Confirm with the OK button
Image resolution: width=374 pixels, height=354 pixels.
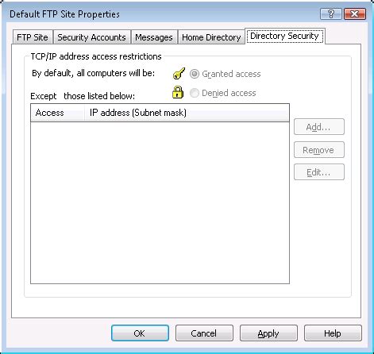(x=140, y=333)
